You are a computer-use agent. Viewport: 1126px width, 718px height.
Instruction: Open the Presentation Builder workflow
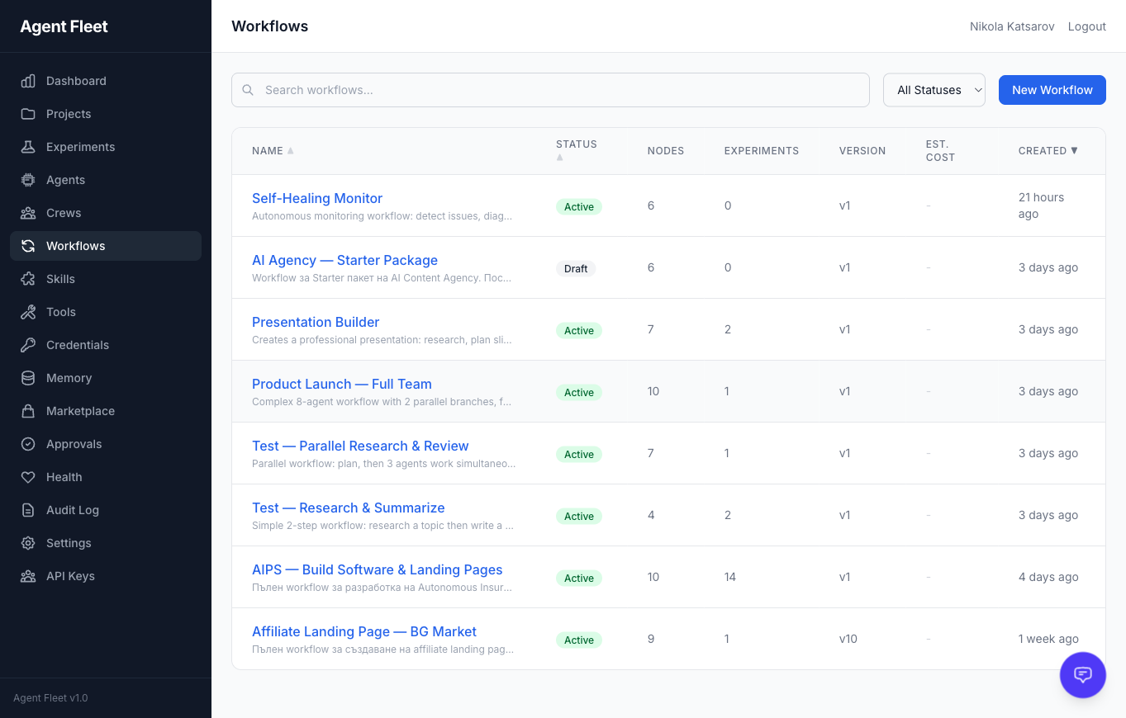point(316,322)
